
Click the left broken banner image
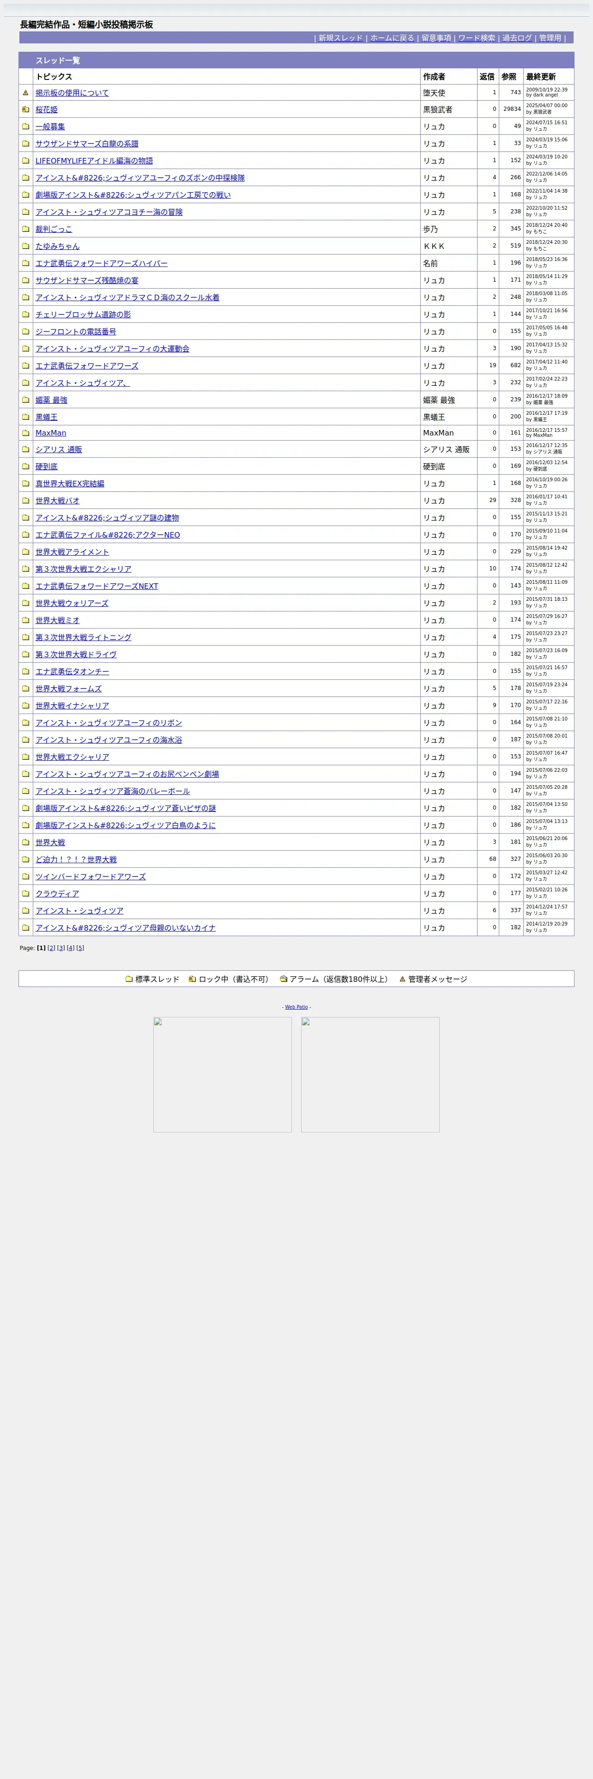pos(222,1074)
